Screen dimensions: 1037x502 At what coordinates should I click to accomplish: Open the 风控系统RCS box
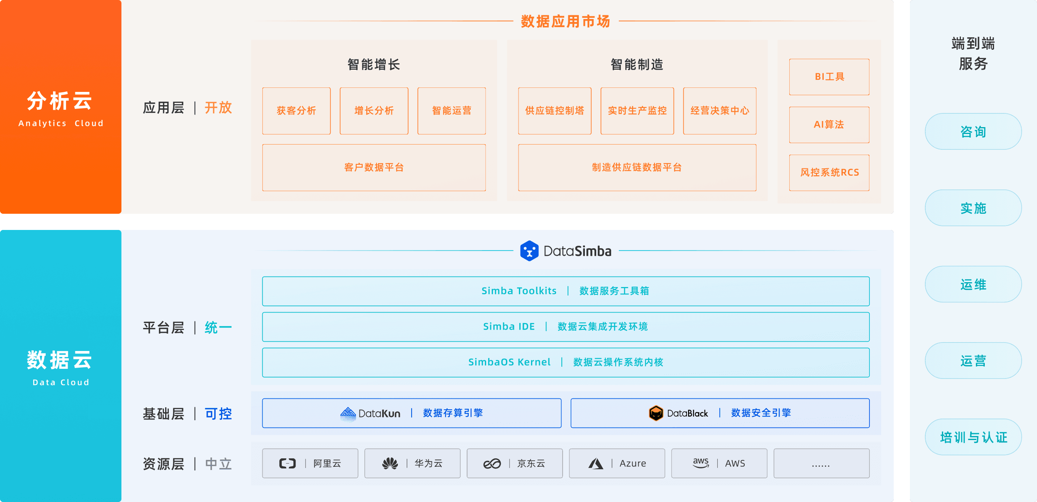pyautogui.click(x=829, y=173)
